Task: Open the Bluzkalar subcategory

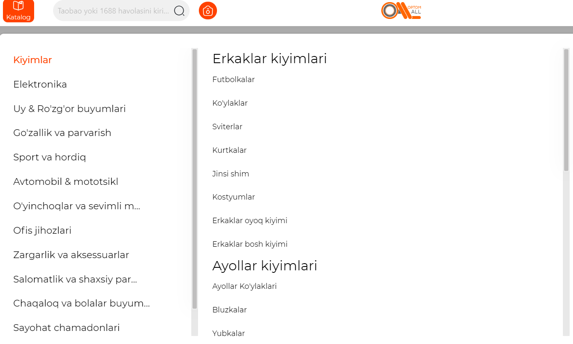Action: (230, 310)
